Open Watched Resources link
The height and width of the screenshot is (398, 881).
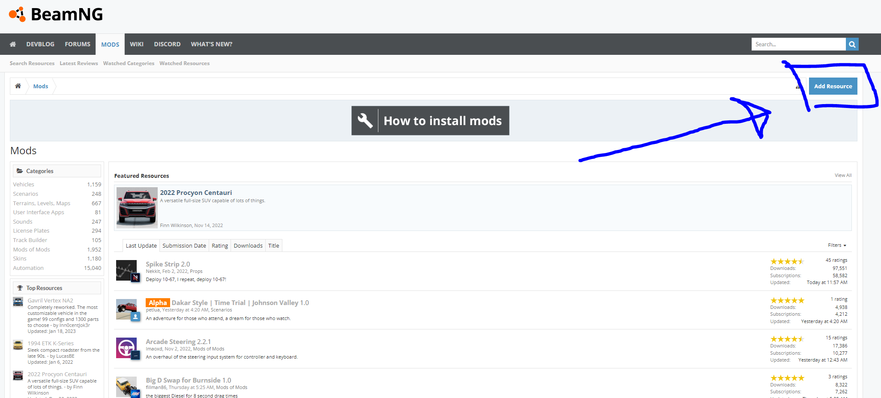pyautogui.click(x=185, y=63)
